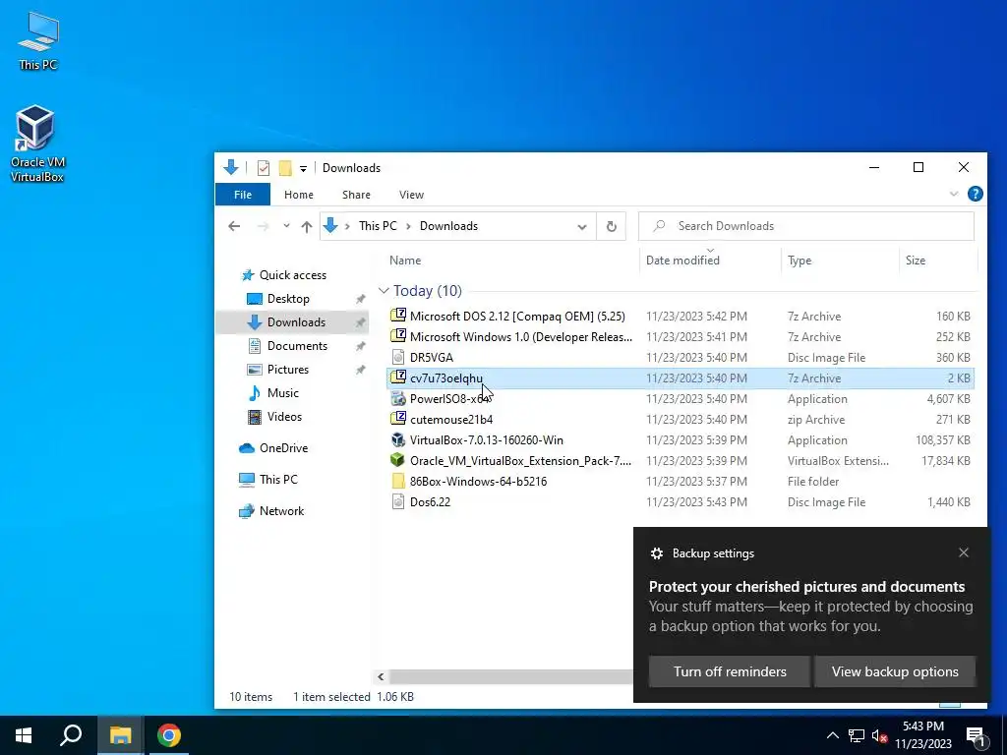Click the 108,357 KB size cell
The width and height of the screenshot is (1007, 755).
tap(943, 440)
